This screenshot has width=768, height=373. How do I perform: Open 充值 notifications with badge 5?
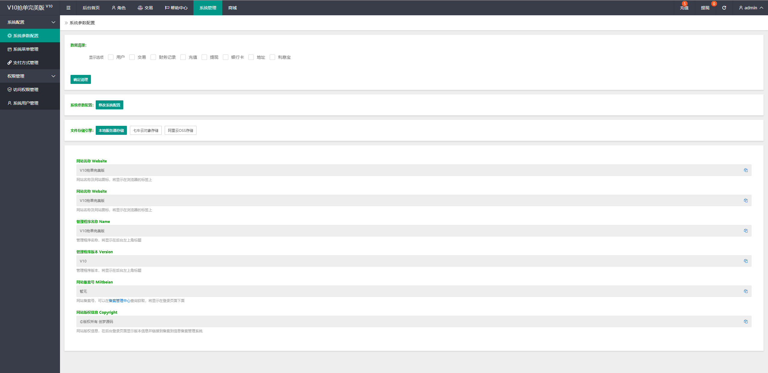684,8
